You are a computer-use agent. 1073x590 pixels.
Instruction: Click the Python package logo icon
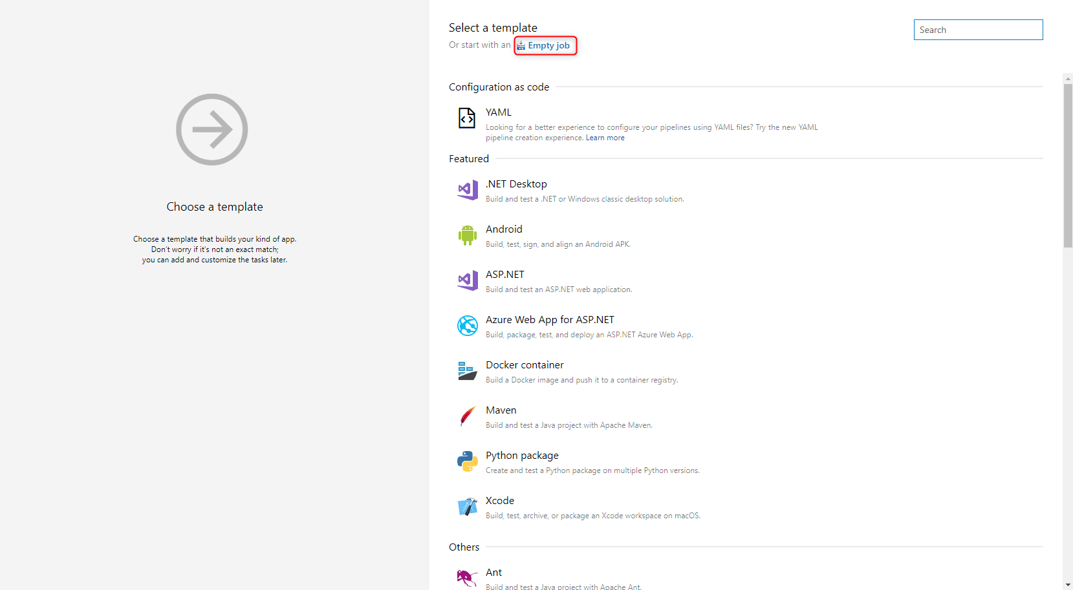[x=467, y=461]
